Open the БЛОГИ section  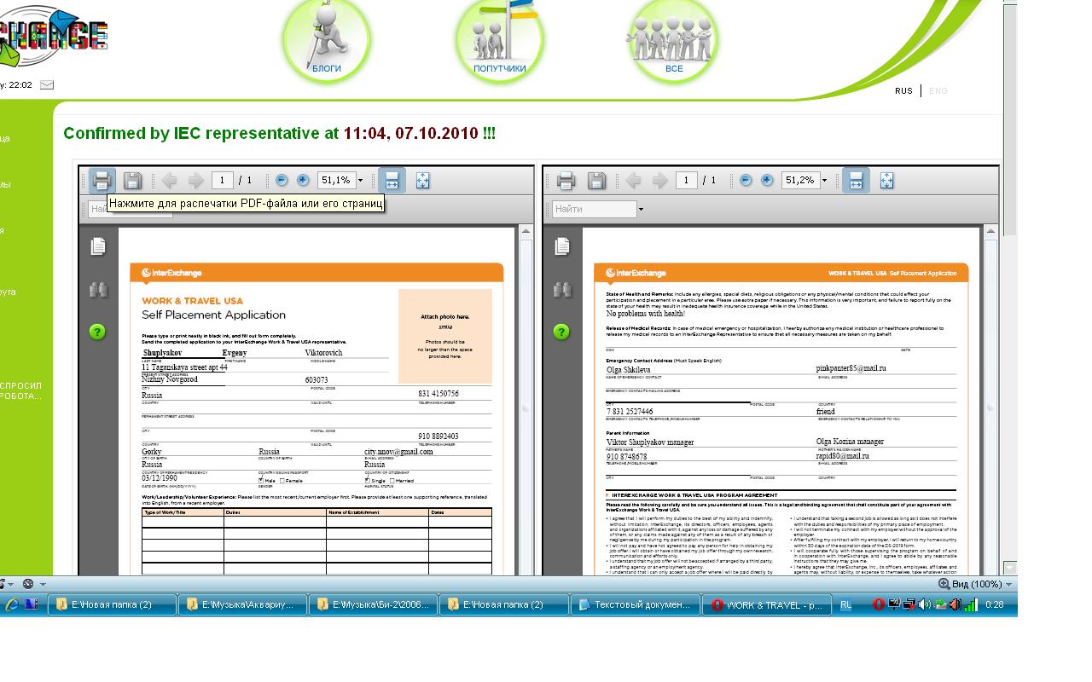[327, 40]
